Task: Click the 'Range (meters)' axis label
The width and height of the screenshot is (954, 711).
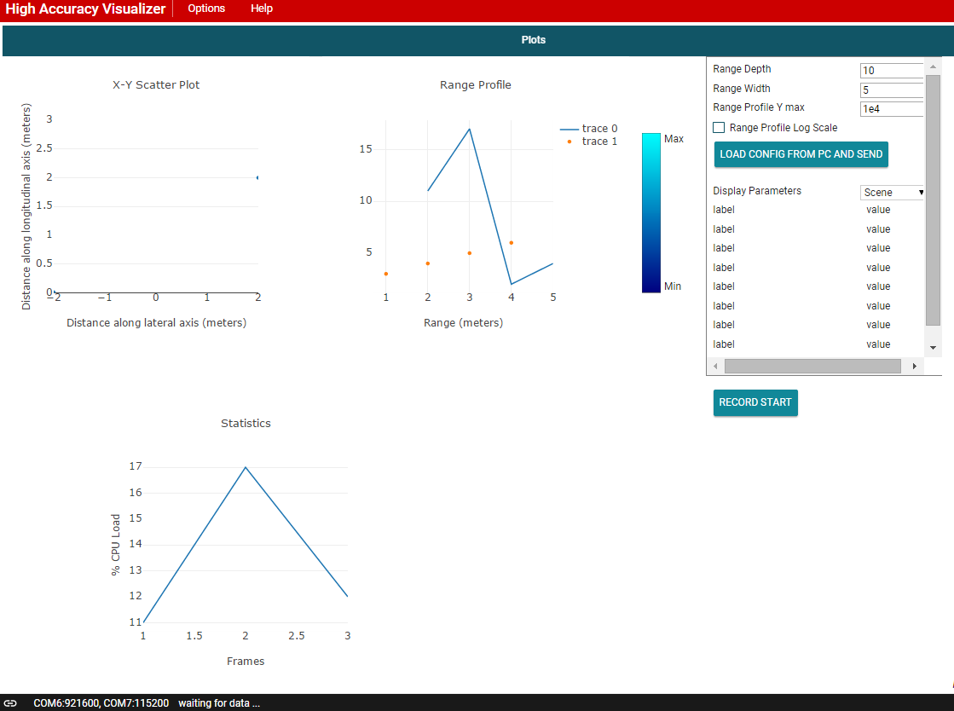Action: 463,323
